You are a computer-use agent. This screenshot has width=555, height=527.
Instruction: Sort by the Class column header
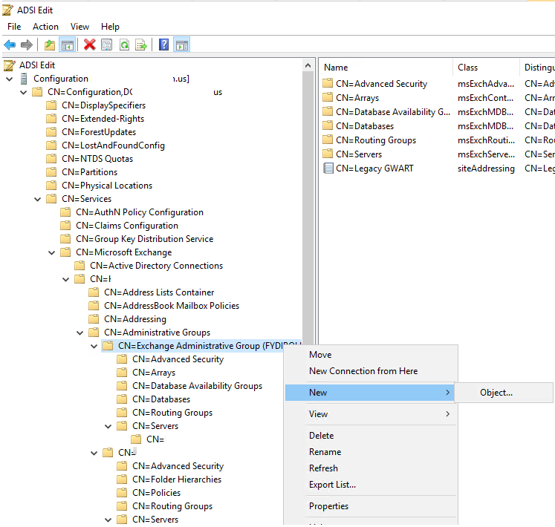click(x=487, y=68)
